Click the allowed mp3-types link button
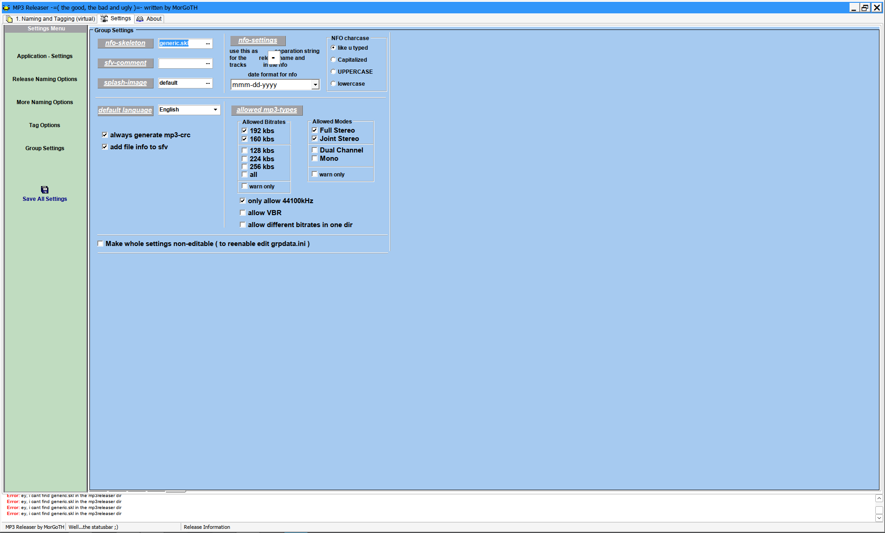Image resolution: width=885 pixels, height=533 pixels. click(266, 110)
